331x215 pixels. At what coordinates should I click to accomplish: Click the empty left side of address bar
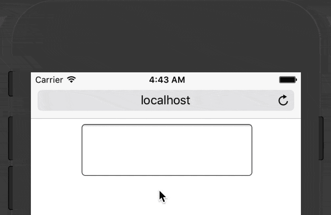89,100
